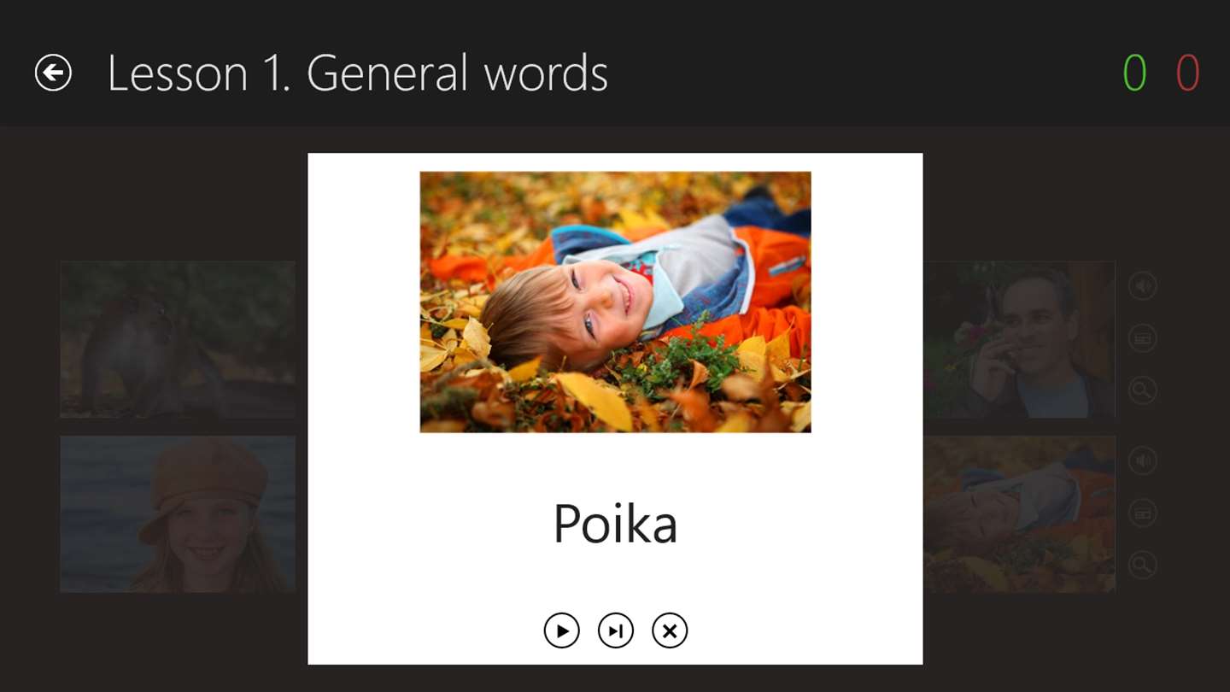Play the Poika word audio
This screenshot has width=1230, height=692.
(x=561, y=631)
